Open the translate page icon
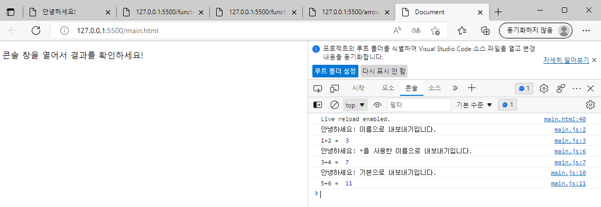This screenshot has width=601, height=207. [x=416, y=31]
